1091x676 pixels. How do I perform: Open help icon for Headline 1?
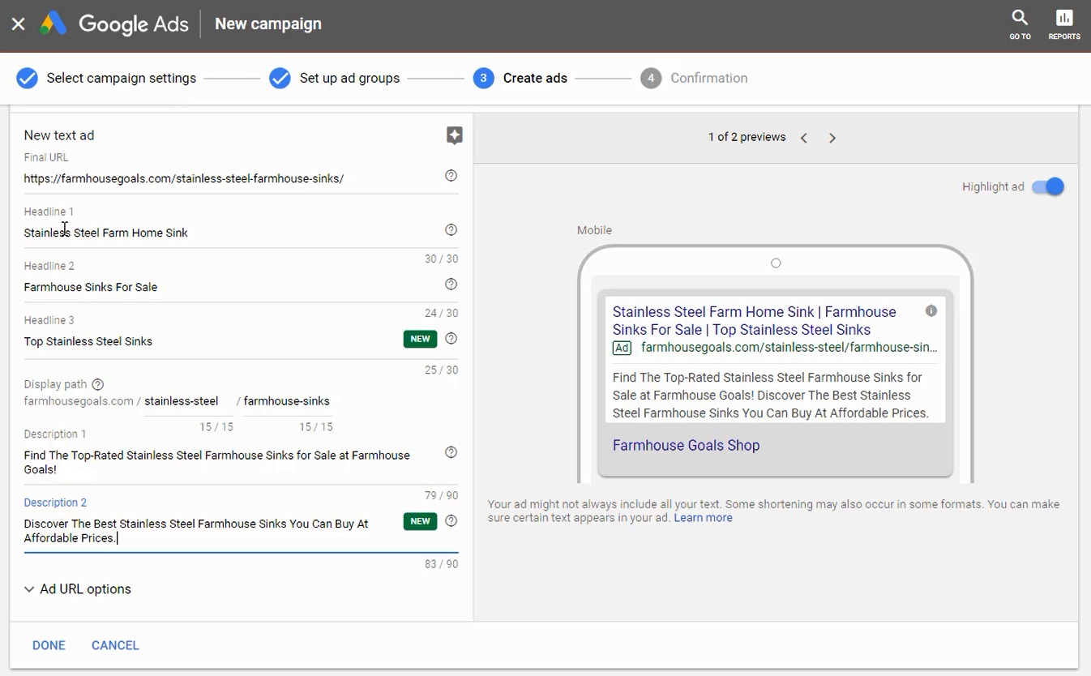pos(451,230)
